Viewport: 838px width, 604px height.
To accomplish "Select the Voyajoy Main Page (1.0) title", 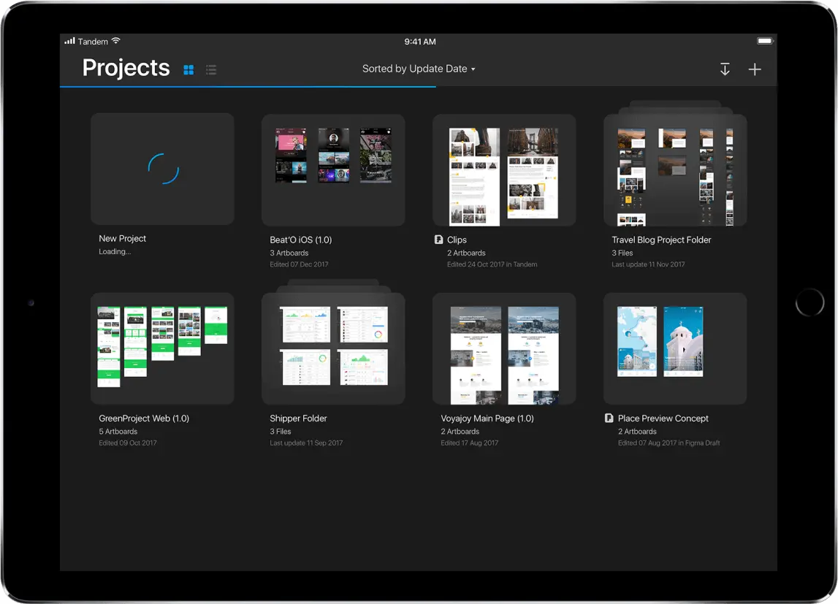I will click(x=487, y=418).
